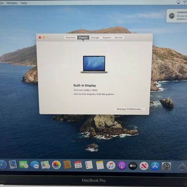Viewport: 187px width, 187px height.
Task: Open Safari from the dock
Action: [3, 165]
